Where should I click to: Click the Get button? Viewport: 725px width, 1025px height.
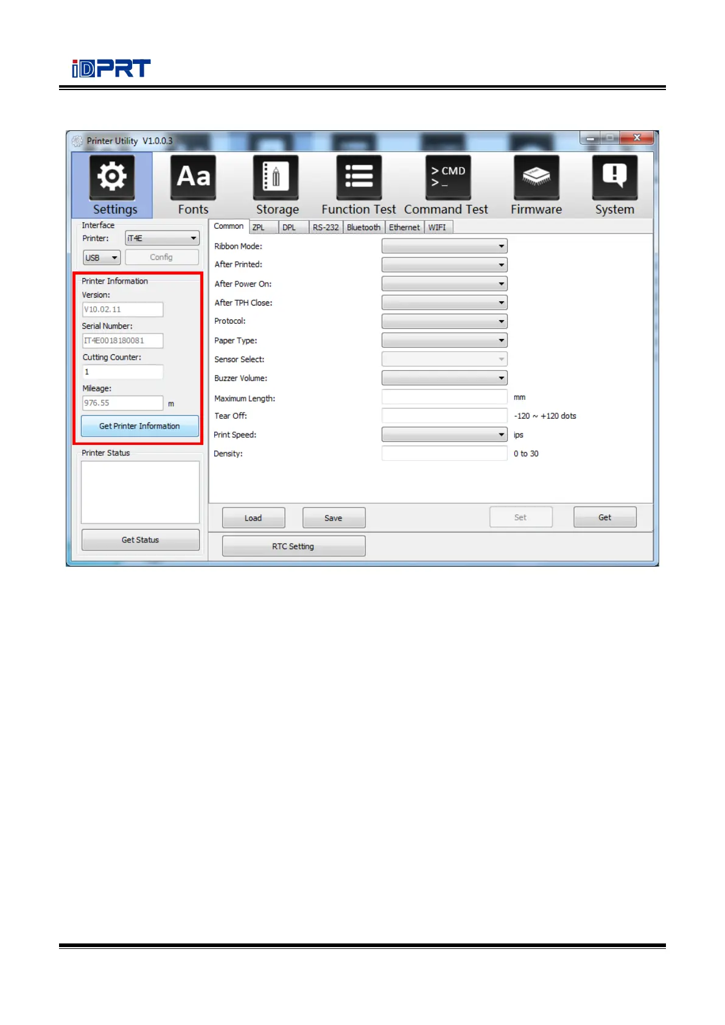point(604,517)
